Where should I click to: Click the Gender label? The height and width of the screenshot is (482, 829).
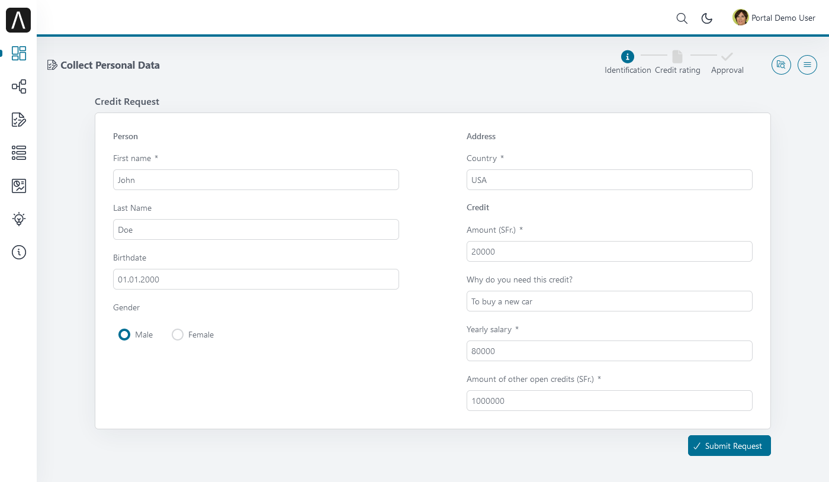(x=127, y=307)
